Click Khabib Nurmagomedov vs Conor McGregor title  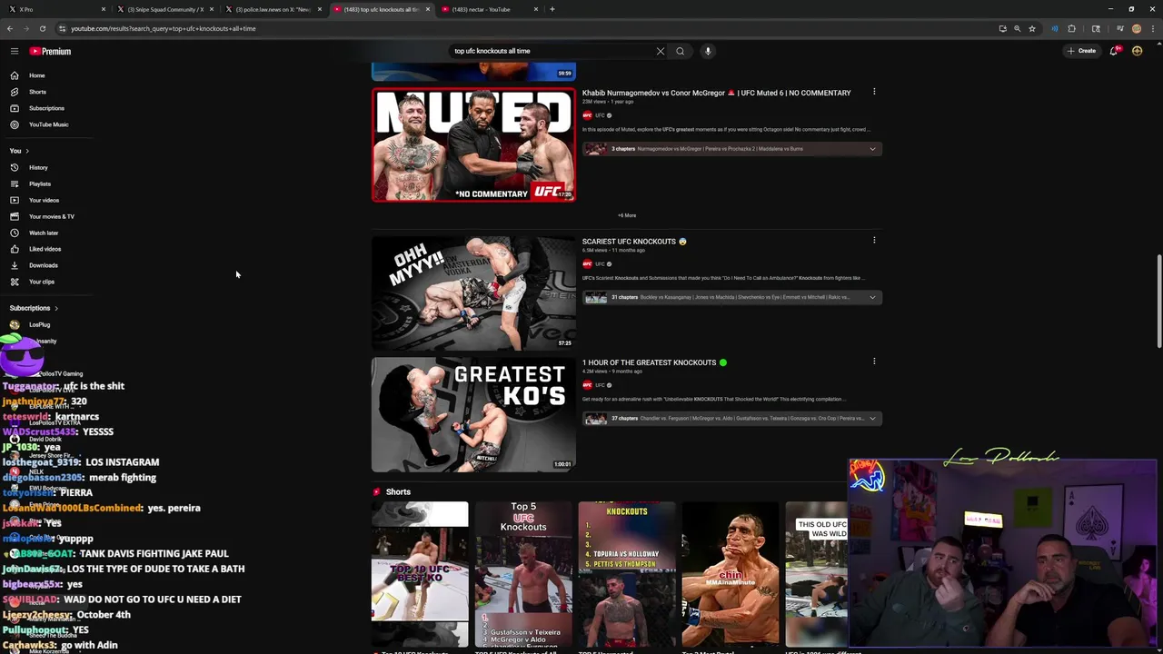coord(716,93)
